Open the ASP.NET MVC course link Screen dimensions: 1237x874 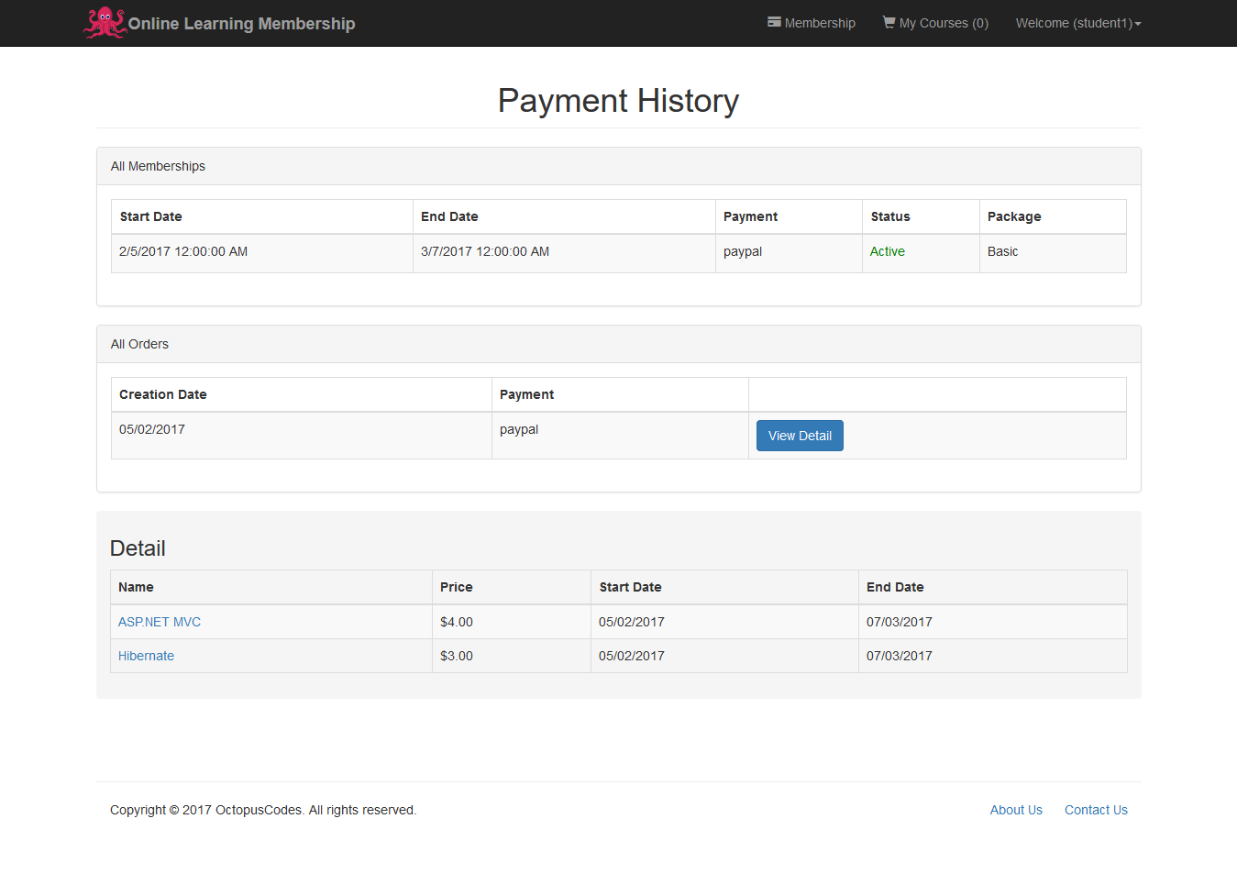(x=160, y=622)
